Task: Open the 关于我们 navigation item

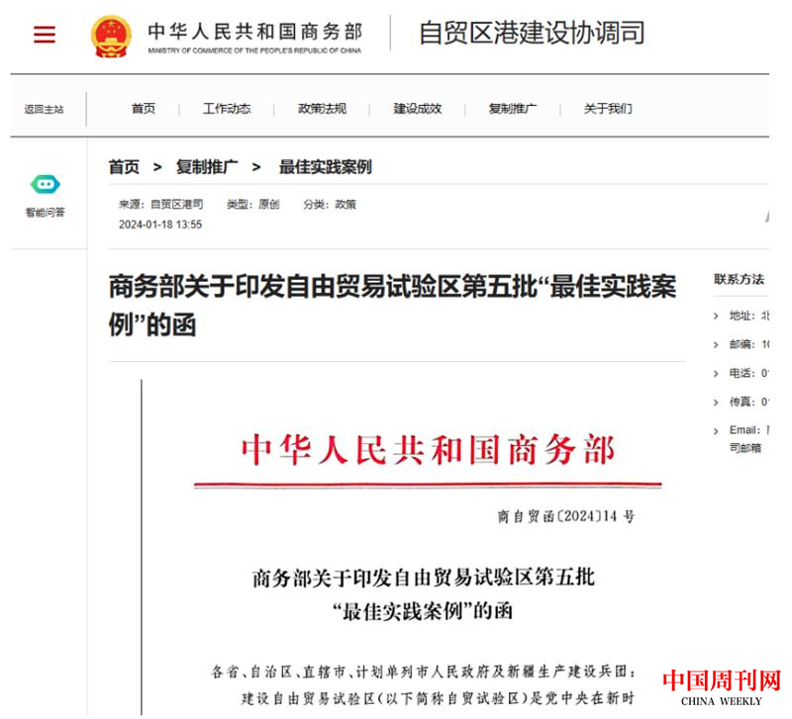Action: click(607, 109)
